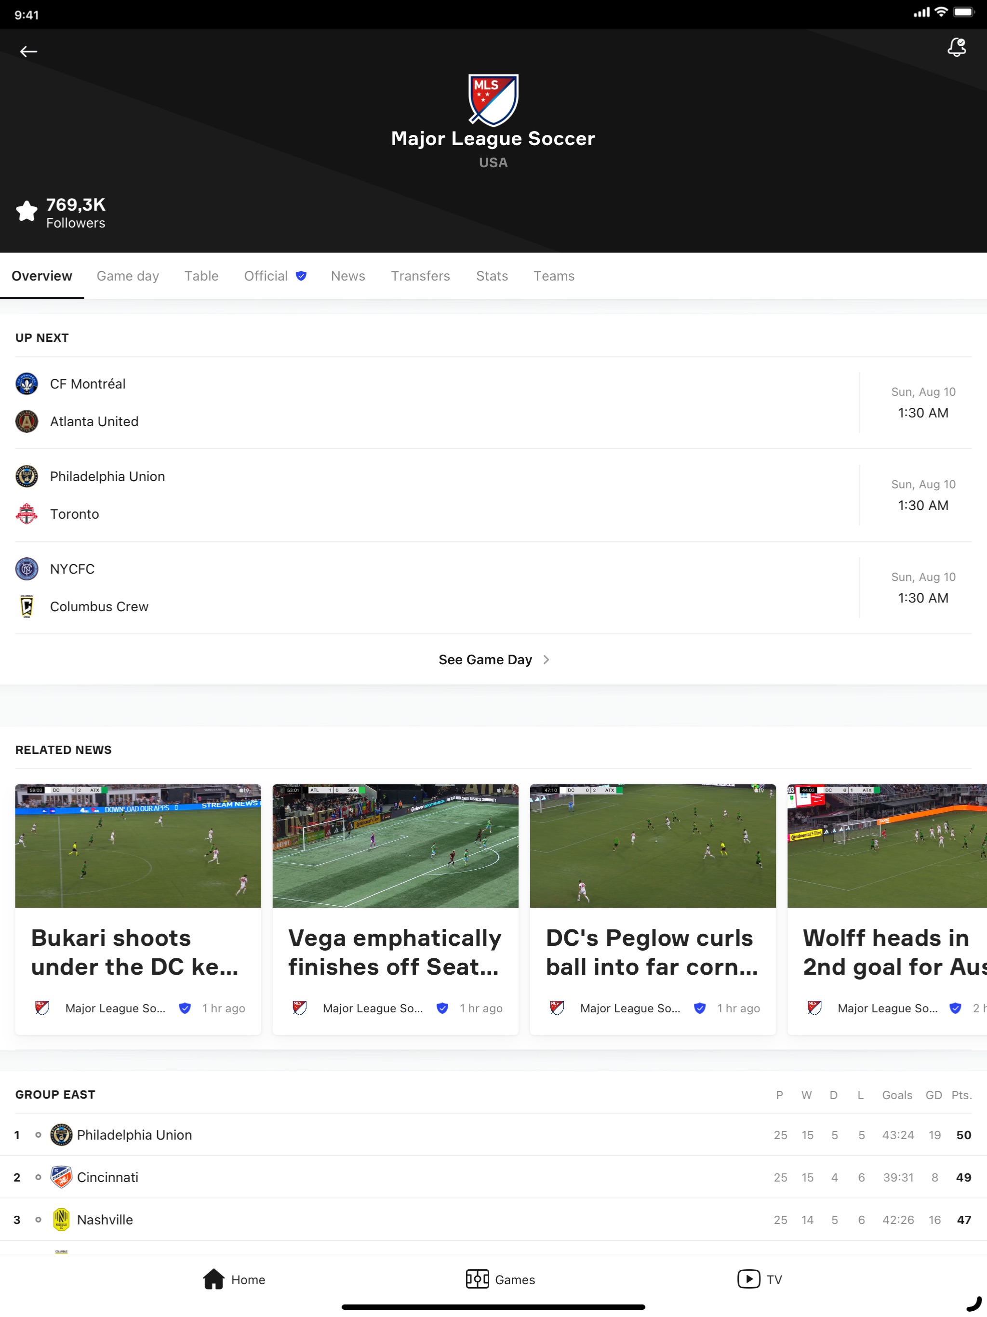Open the Official tab
Image resolution: width=987 pixels, height=1317 pixels.
coord(275,276)
